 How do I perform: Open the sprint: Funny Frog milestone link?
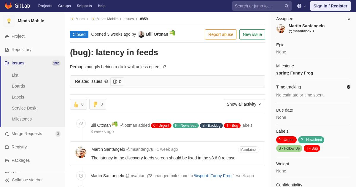tap(295, 73)
